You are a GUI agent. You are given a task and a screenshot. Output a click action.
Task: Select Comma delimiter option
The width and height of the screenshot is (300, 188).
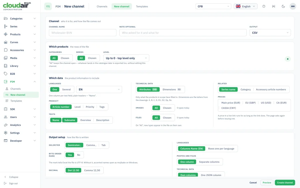[91, 145]
